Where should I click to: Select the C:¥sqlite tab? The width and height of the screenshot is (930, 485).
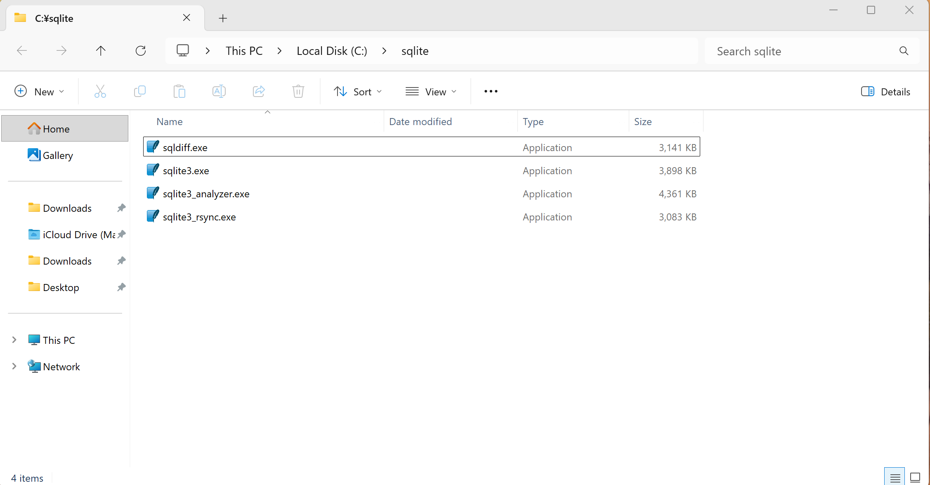[105, 18]
